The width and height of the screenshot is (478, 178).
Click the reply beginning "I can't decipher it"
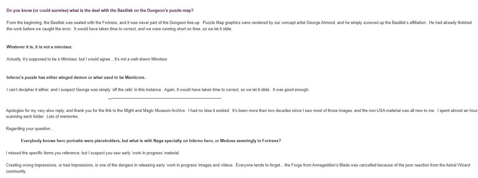click(x=158, y=90)
